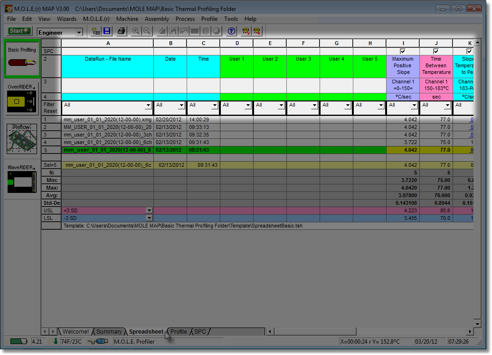This screenshot has width=492, height=355.
Task: Click the application icon in title bar
Action: point(9,9)
